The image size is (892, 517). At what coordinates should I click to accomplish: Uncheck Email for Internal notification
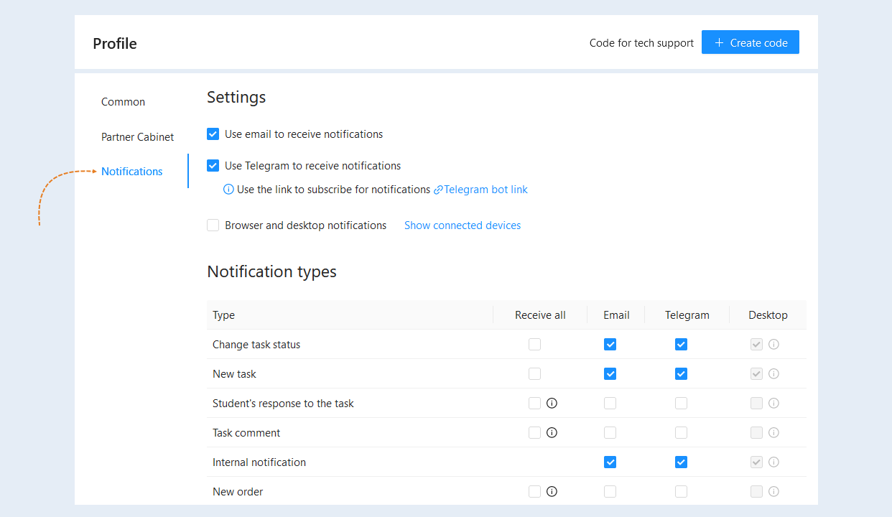pos(610,462)
